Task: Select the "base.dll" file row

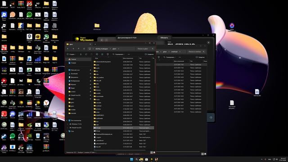Action: tap(124, 147)
